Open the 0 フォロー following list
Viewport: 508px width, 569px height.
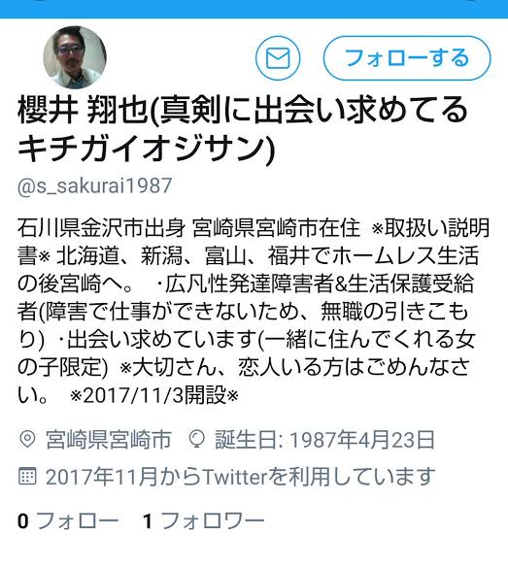point(68,521)
